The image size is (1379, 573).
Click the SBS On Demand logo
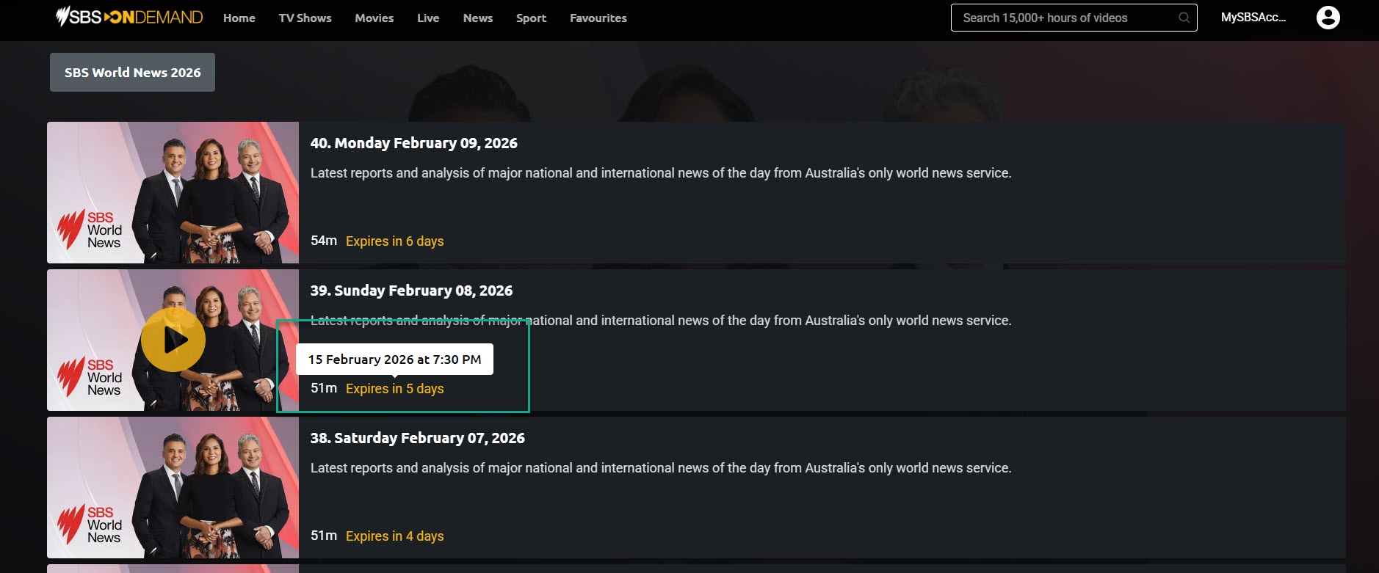[129, 17]
